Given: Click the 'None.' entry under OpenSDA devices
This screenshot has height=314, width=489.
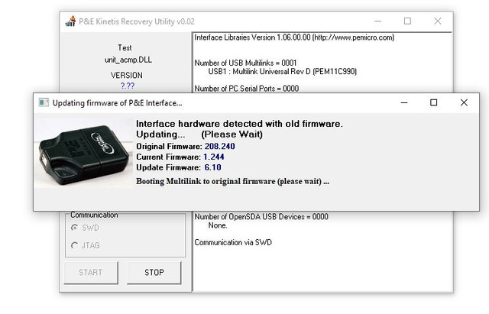Looking at the screenshot, I should 218,225.
